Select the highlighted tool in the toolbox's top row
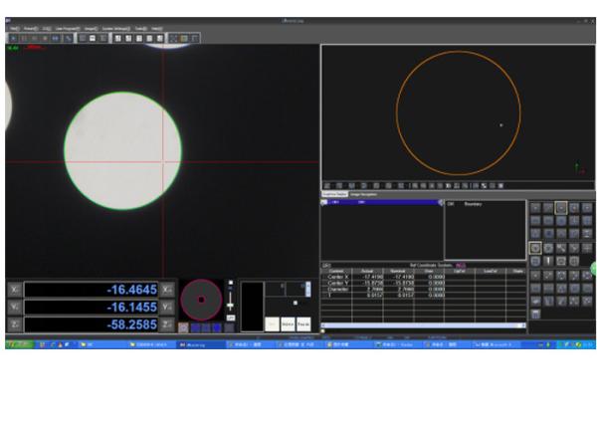597x426 pixels. pyautogui.click(x=561, y=208)
